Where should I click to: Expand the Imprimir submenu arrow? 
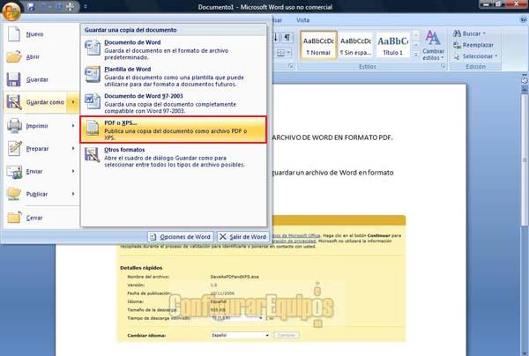73,126
